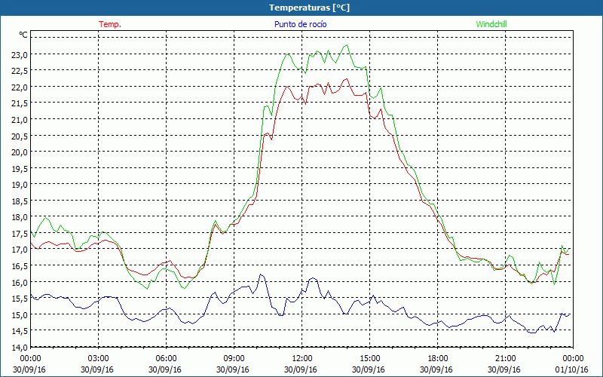The width and height of the screenshot is (603, 377).
Task: Click the 18,0 value on the y-axis
Action: tap(20, 217)
